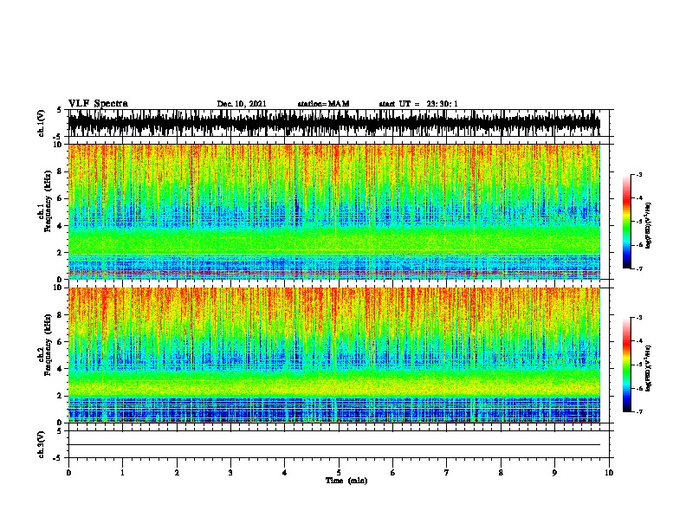Click the time axis tick label "3"
The height and width of the screenshot is (530, 686).
click(230, 473)
